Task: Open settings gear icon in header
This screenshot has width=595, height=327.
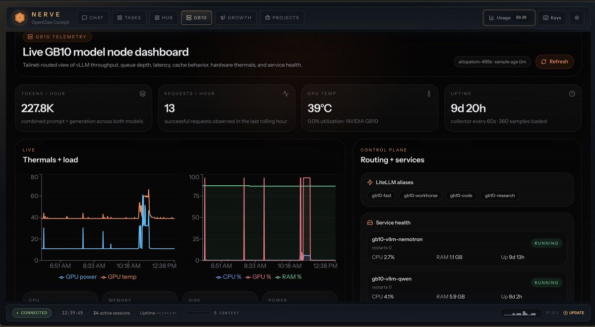Action: (x=577, y=18)
